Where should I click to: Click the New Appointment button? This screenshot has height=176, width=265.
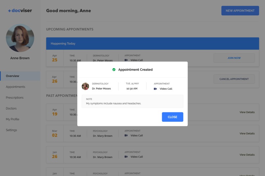(x=240, y=10)
